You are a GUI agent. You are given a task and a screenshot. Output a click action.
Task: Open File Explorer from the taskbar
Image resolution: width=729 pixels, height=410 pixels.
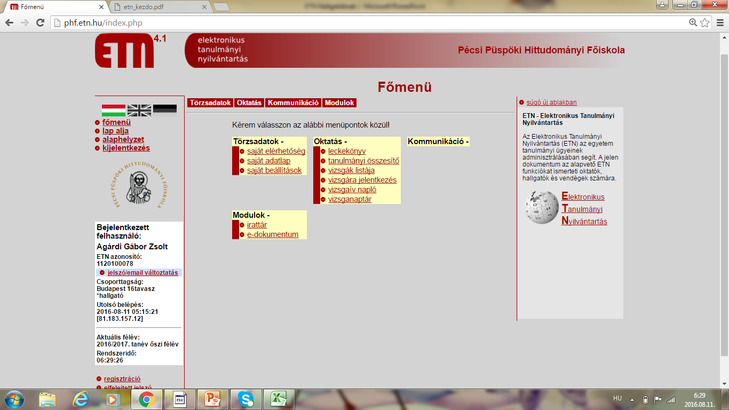coord(47,399)
